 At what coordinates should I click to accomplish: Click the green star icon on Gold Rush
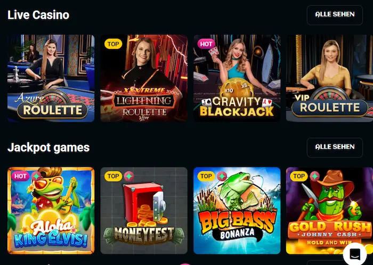(314, 176)
